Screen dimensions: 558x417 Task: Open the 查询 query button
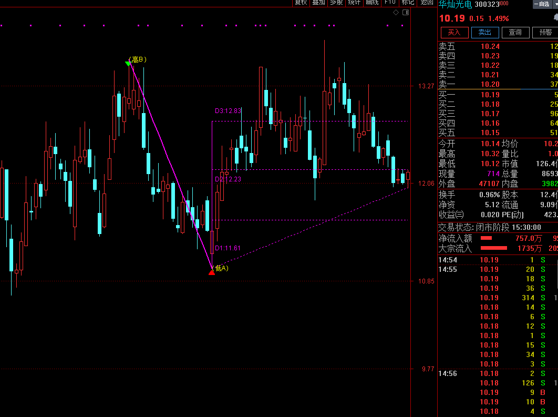coord(515,33)
